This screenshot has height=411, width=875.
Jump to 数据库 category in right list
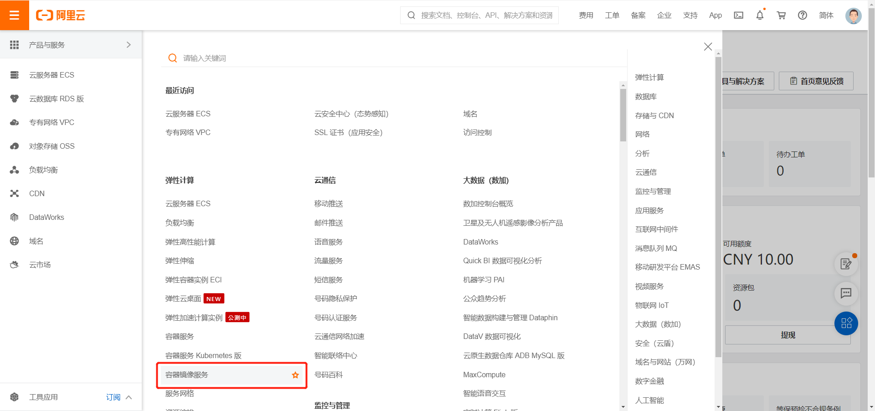click(x=646, y=97)
